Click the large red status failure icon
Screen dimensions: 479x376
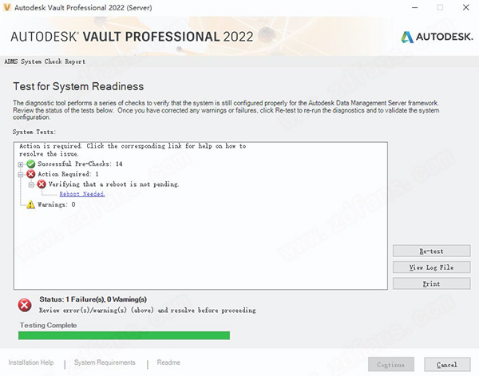tap(25, 305)
